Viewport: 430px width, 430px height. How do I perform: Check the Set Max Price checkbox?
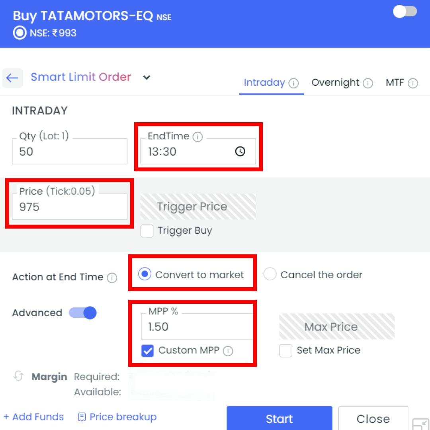coord(285,351)
